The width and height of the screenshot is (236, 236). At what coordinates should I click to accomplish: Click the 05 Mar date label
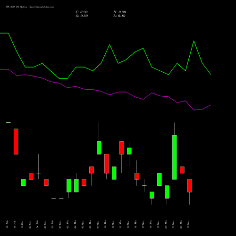pos(83,224)
